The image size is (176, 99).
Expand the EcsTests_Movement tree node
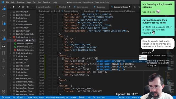(x=11, y=24)
